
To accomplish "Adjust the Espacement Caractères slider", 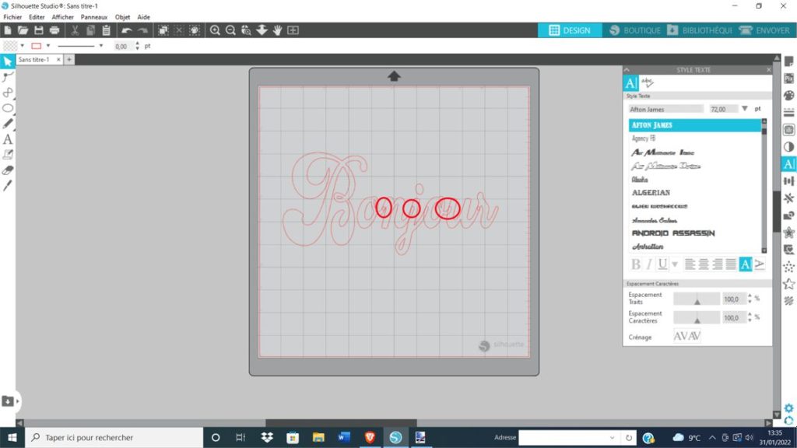I will [697, 317].
